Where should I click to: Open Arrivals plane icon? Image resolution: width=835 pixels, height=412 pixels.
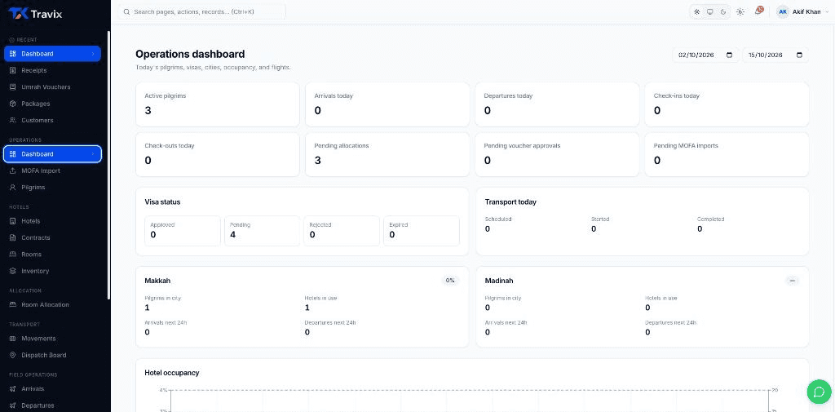[x=13, y=388]
